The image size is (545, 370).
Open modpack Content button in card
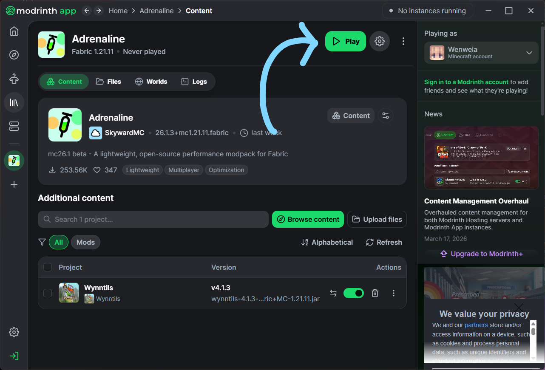click(x=351, y=116)
